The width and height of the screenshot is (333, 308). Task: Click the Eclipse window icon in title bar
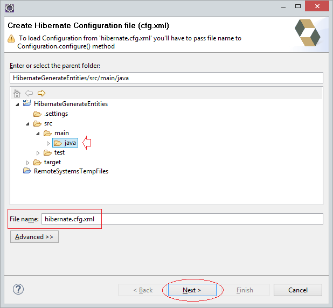10,8
